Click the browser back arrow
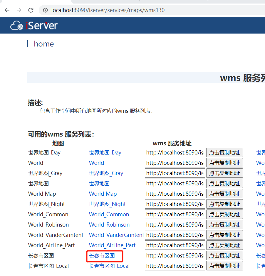This screenshot has width=265, height=276. click(x=7, y=10)
